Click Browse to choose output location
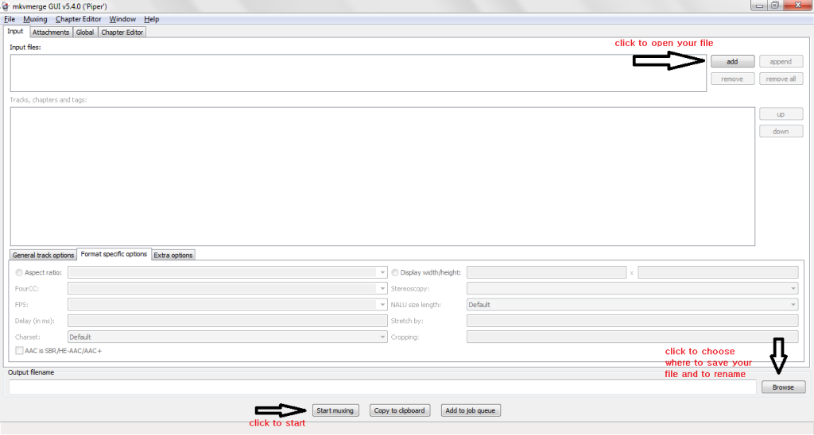Viewport: 814px width, 435px height. tap(783, 387)
